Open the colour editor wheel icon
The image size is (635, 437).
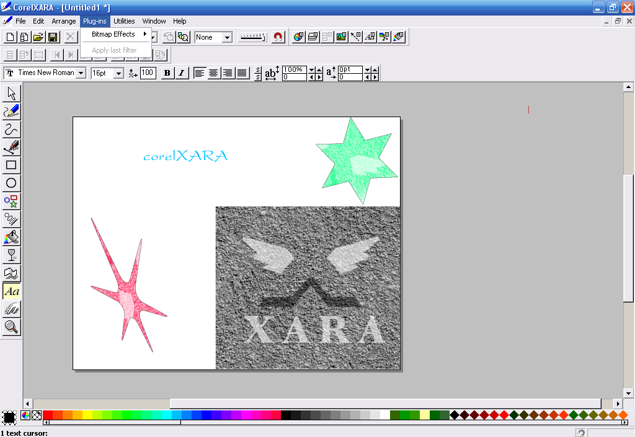25,415
